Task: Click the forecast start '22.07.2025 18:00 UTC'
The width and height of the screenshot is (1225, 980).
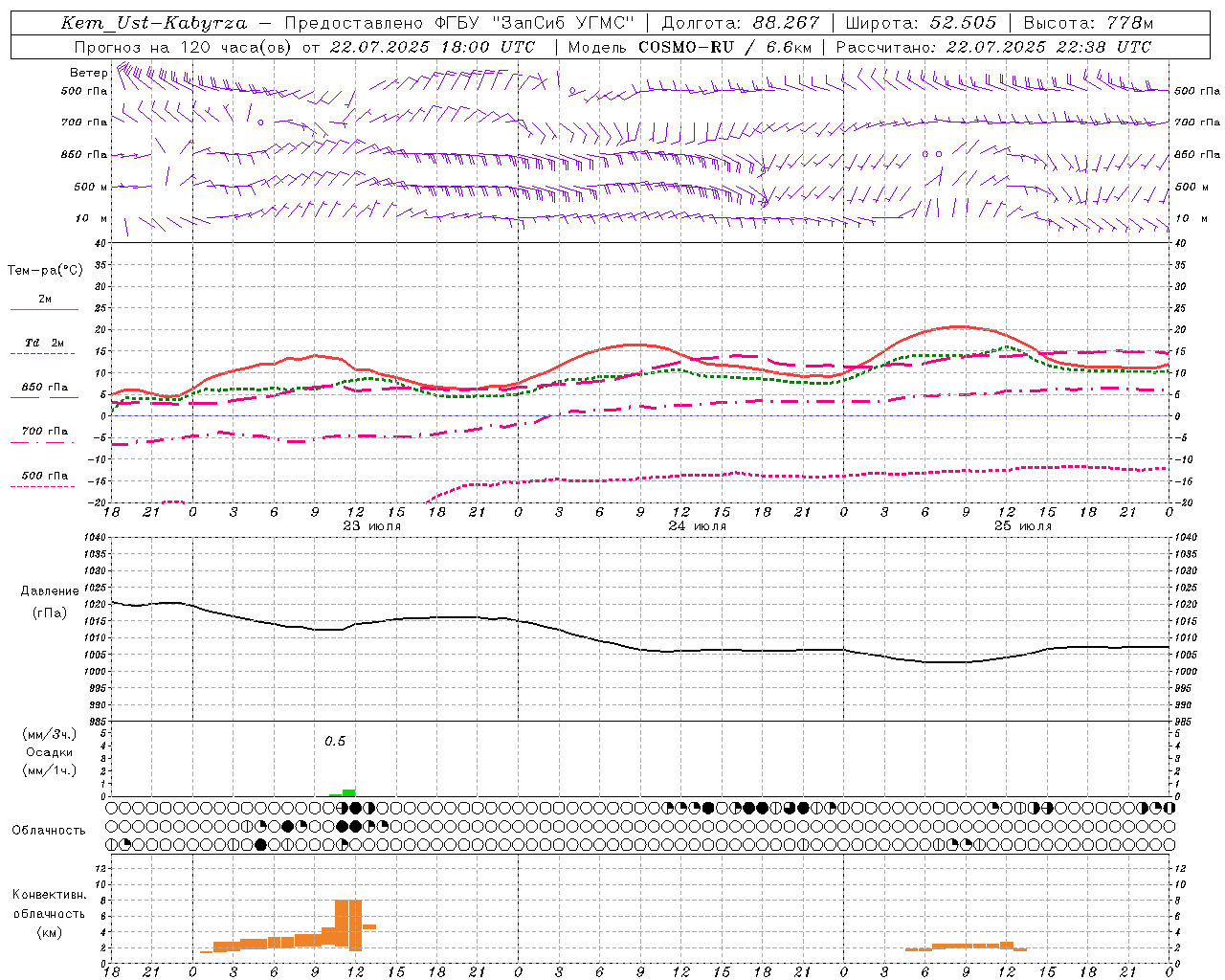Action: tap(432, 47)
